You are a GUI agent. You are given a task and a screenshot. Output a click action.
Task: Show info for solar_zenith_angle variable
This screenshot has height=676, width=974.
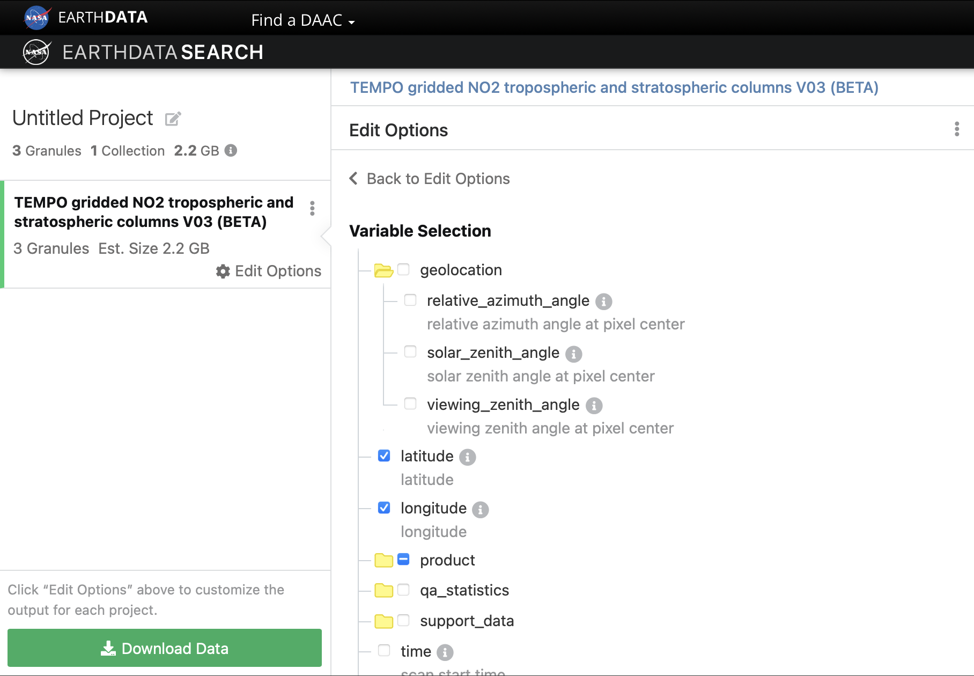point(573,354)
